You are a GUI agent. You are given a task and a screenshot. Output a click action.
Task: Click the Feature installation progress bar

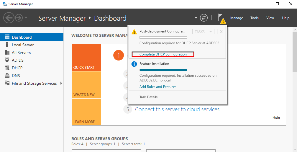[x=163, y=70]
